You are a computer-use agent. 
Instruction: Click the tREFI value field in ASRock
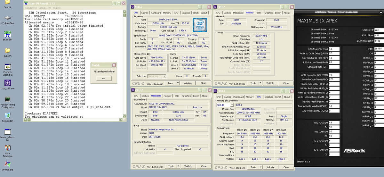(380, 49)
